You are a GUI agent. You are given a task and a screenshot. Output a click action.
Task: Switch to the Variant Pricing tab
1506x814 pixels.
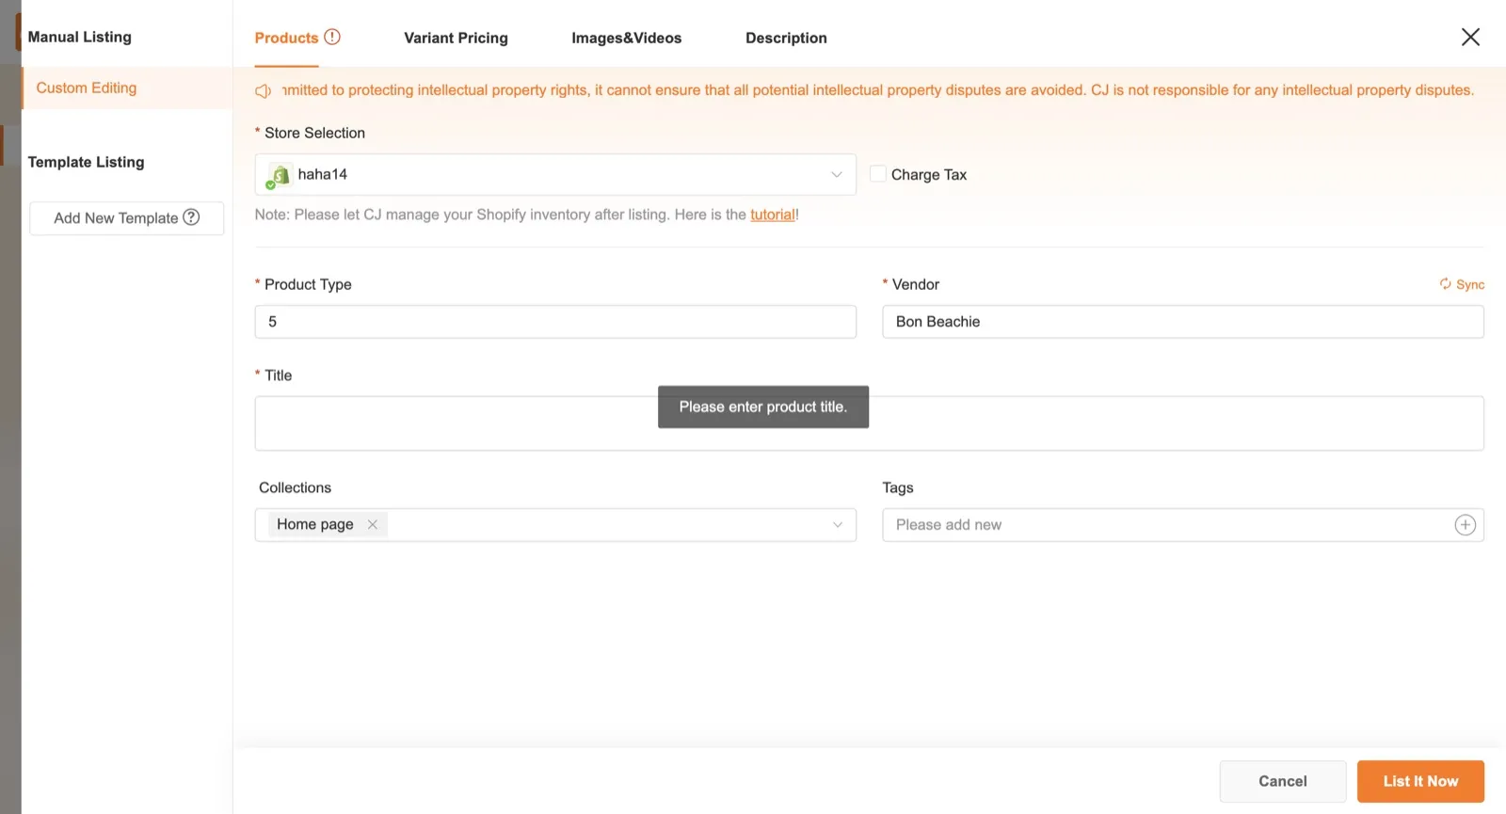point(456,38)
